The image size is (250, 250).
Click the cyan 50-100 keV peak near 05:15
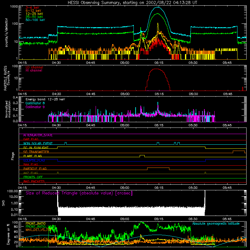point(158,7)
